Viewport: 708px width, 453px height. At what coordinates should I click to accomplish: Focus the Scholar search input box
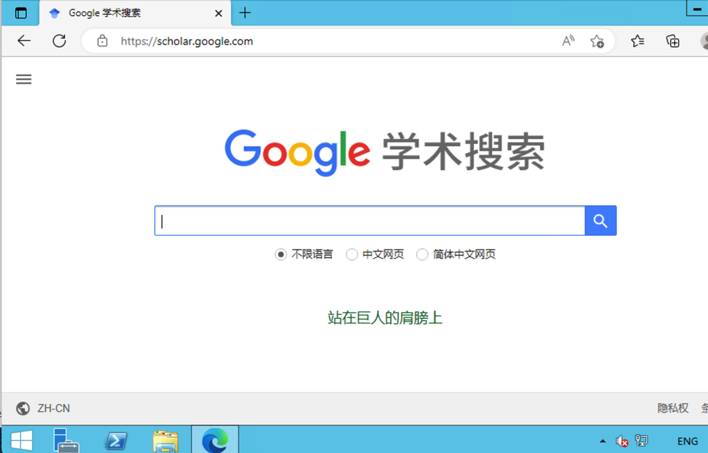pyautogui.click(x=370, y=221)
